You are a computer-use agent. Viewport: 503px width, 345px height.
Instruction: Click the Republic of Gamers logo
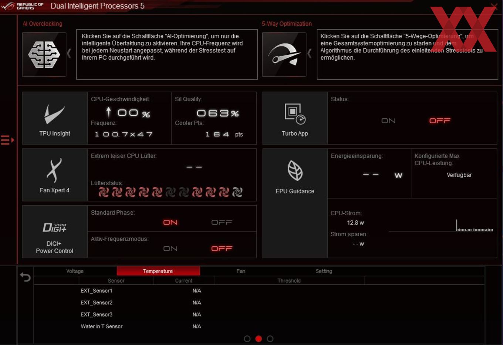(22, 6)
